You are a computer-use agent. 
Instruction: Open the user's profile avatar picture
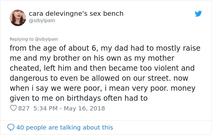[18, 18]
